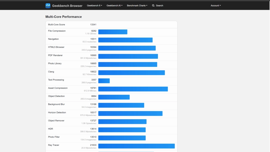Click the Clang benchmark bar
The width and height of the screenshot is (270, 152).
[x=131, y=73]
